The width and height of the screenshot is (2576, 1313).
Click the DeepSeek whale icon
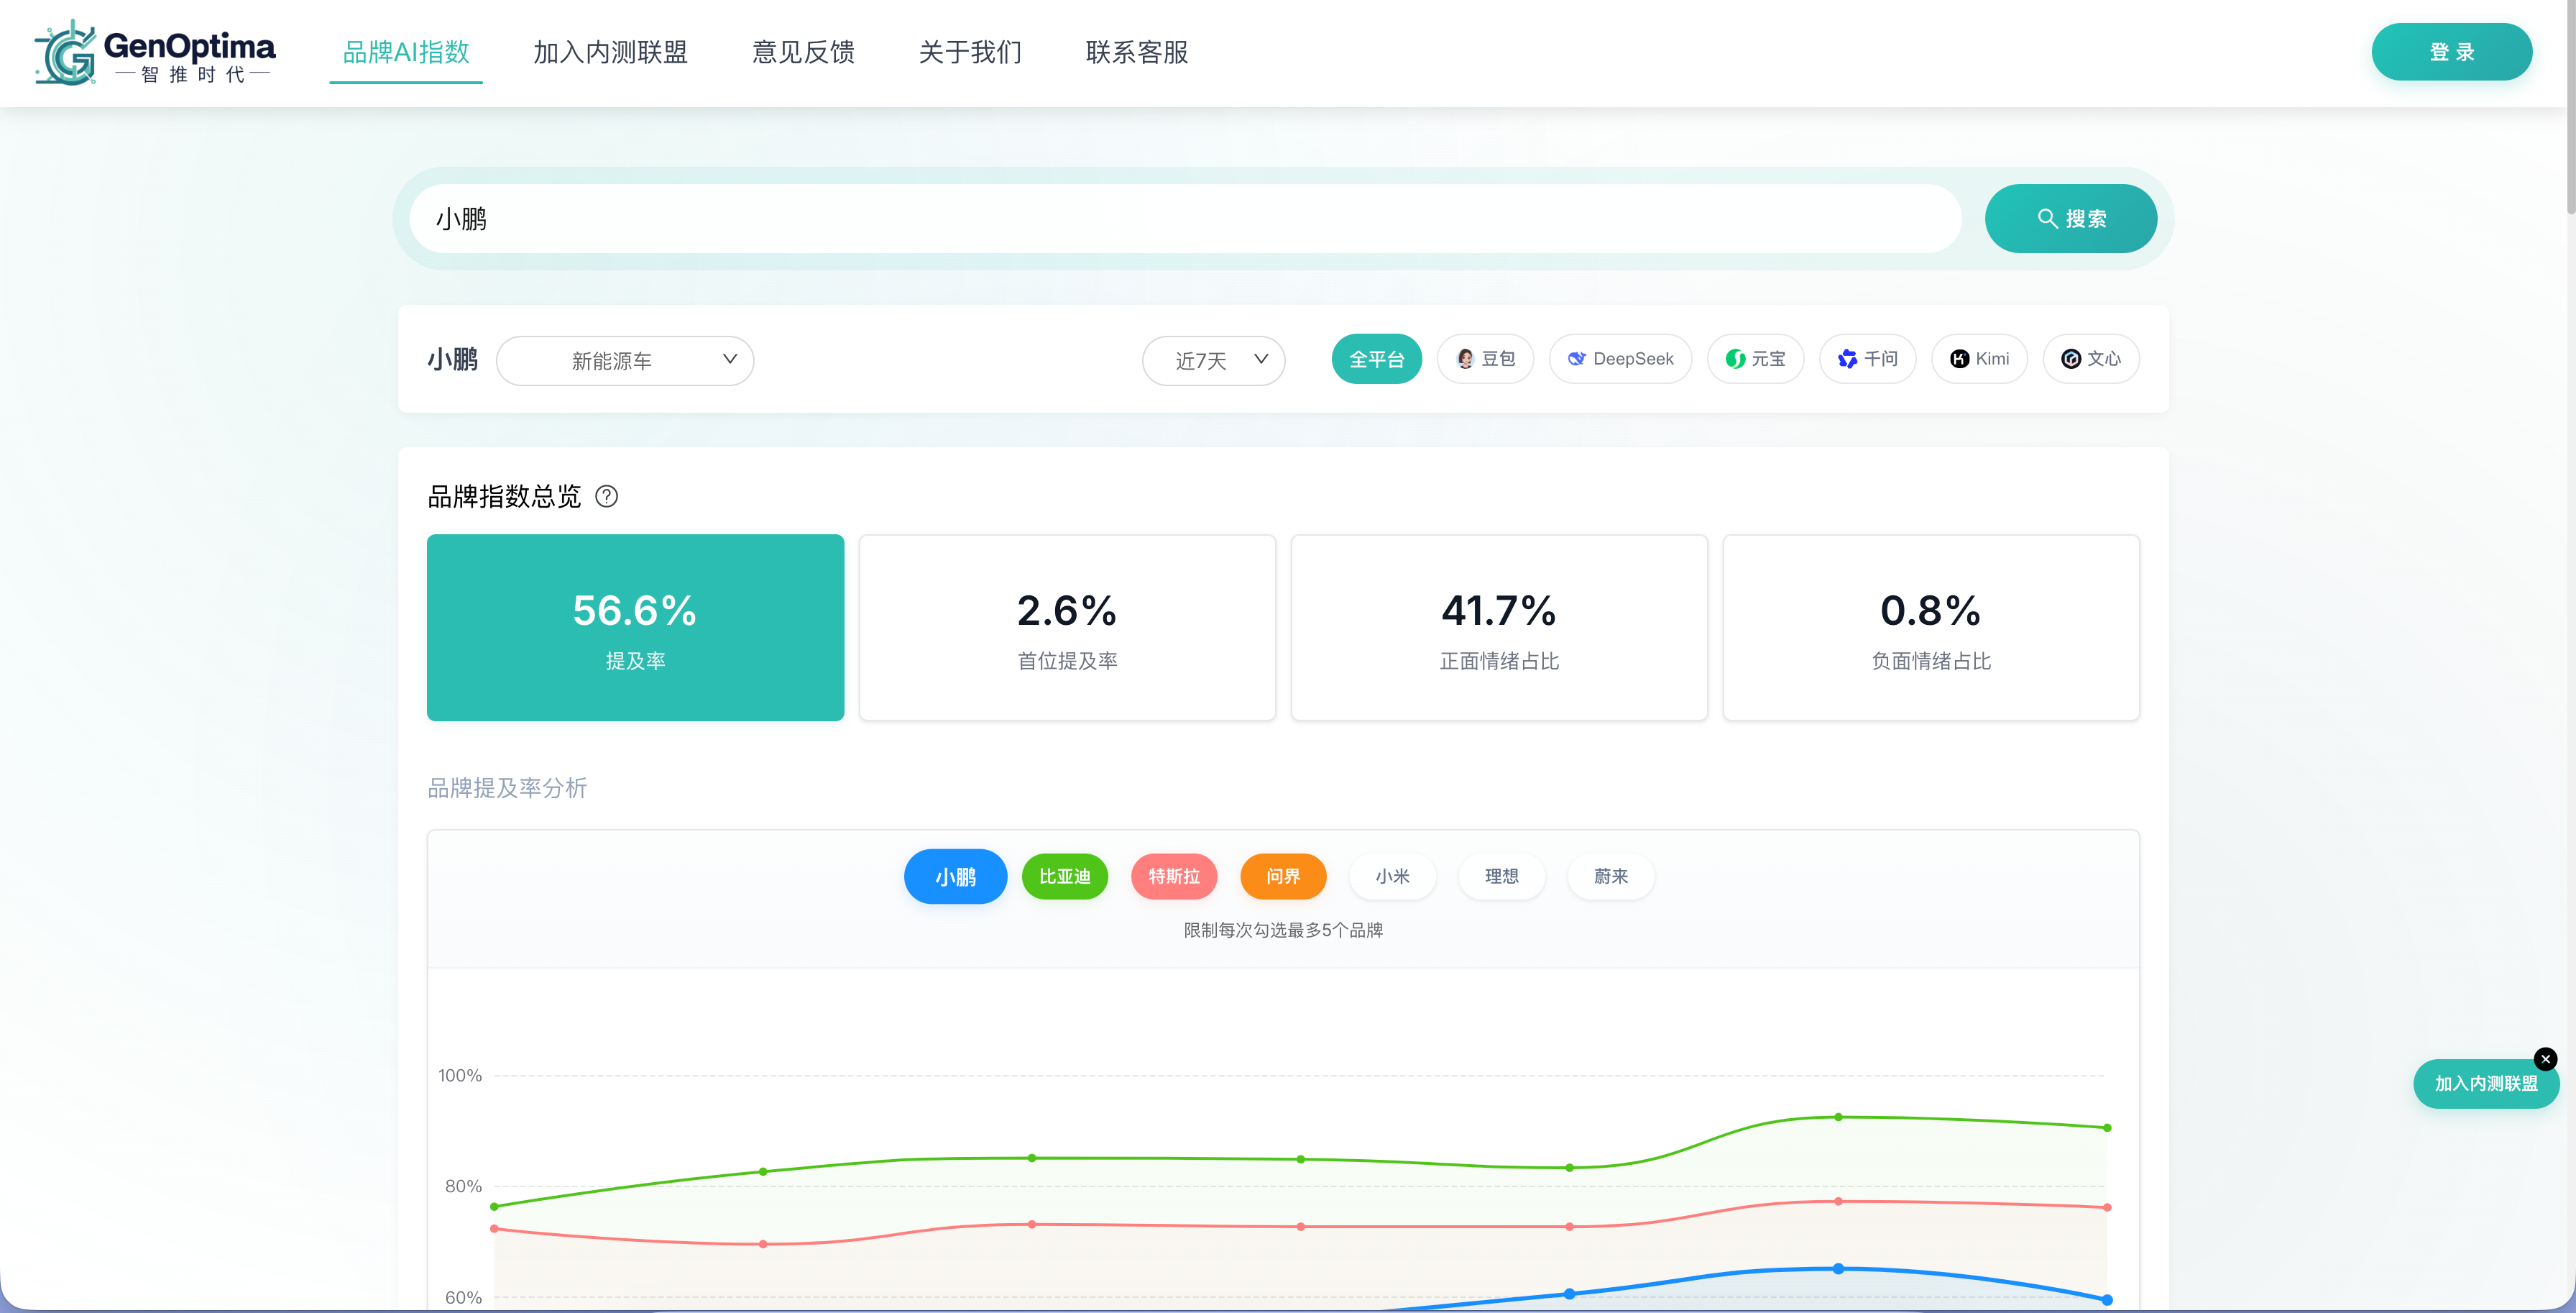click(x=1577, y=360)
